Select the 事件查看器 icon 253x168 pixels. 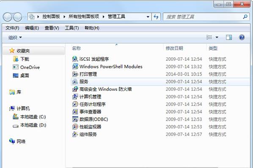pos(75,111)
